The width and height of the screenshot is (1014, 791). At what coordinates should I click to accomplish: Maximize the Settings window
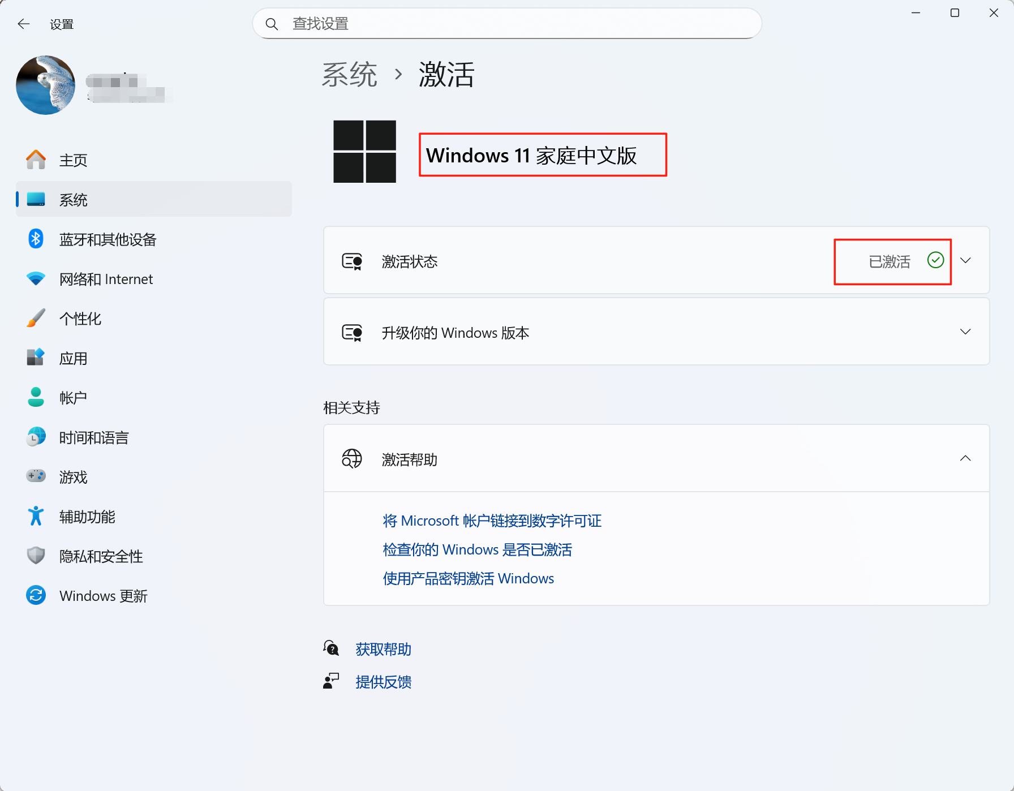click(955, 12)
